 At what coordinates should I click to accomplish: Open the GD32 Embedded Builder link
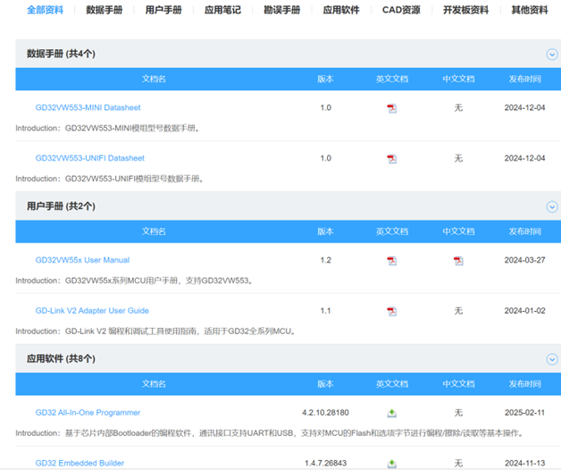pos(80,463)
